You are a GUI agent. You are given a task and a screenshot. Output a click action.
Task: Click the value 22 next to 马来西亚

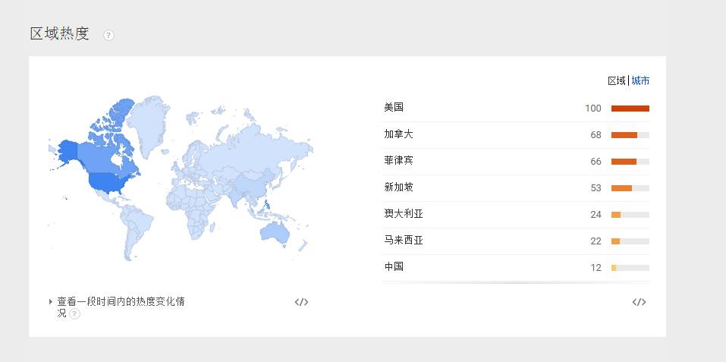596,241
